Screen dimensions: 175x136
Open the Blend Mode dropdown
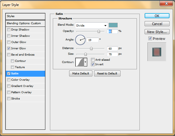[x=91, y=25]
